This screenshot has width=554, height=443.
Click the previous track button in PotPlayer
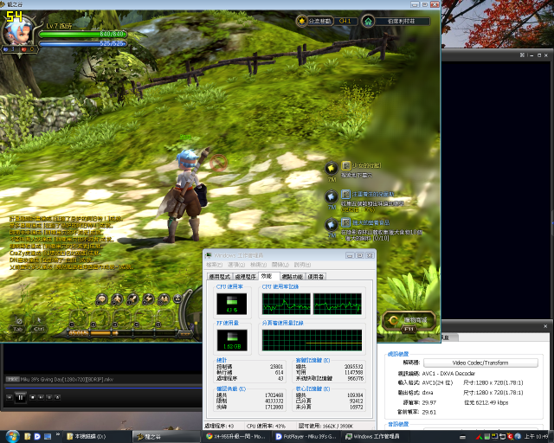tap(10, 397)
